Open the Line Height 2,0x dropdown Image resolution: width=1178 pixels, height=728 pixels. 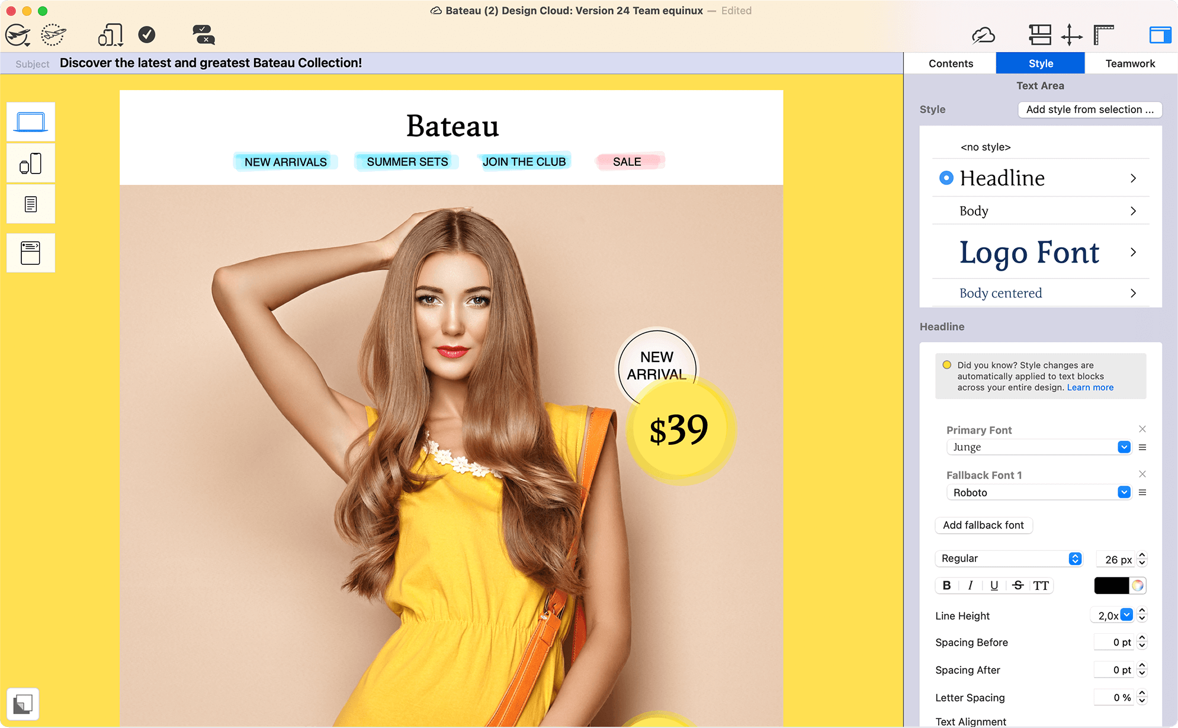click(1127, 615)
